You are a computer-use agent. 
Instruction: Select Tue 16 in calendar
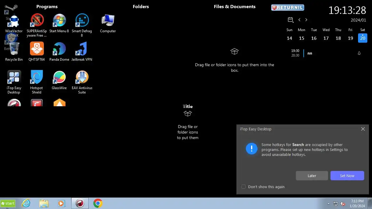(314, 38)
